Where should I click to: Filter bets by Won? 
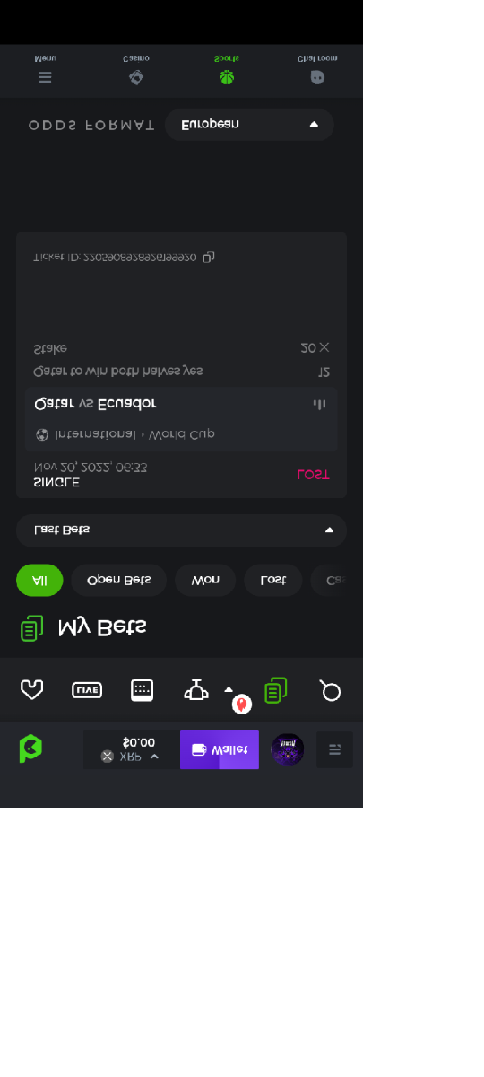point(205,581)
